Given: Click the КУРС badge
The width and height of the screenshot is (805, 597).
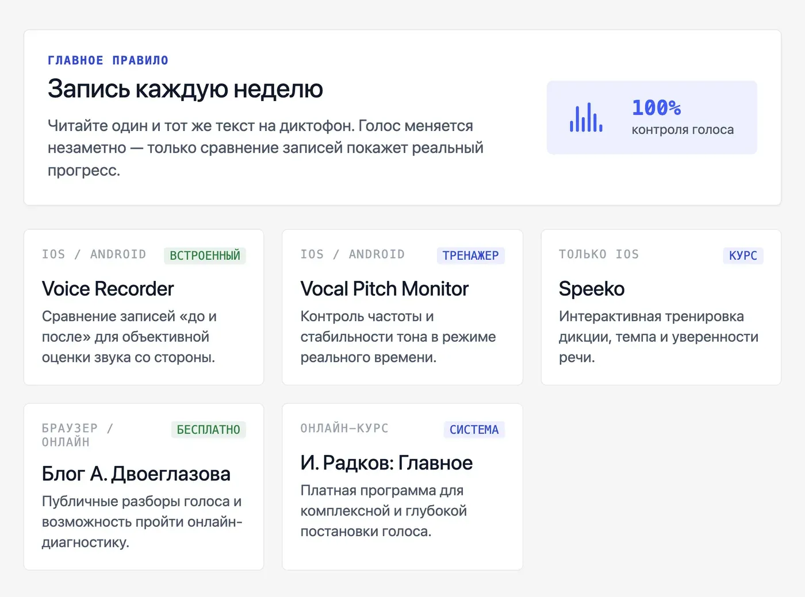Looking at the screenshot, I should (x=743, y=256).
